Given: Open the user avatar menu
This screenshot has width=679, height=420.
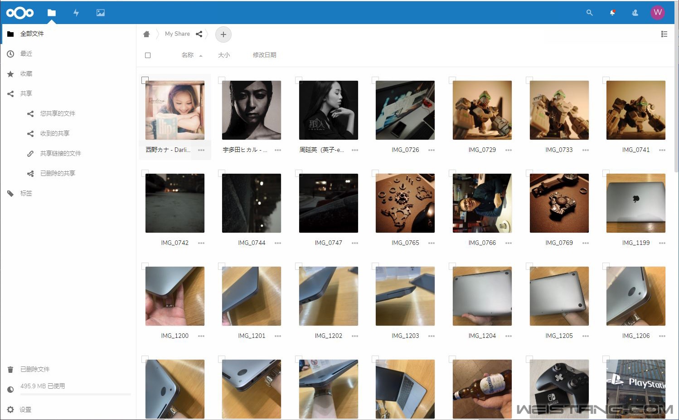Looking at the screenshot, I should [658, 13].
